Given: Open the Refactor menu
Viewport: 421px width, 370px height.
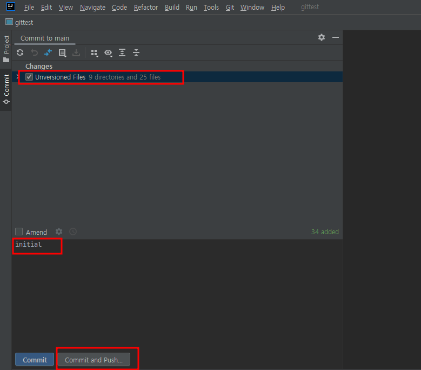Looking at the screenshot, I should pyautogui.click(x=146, y=7).
